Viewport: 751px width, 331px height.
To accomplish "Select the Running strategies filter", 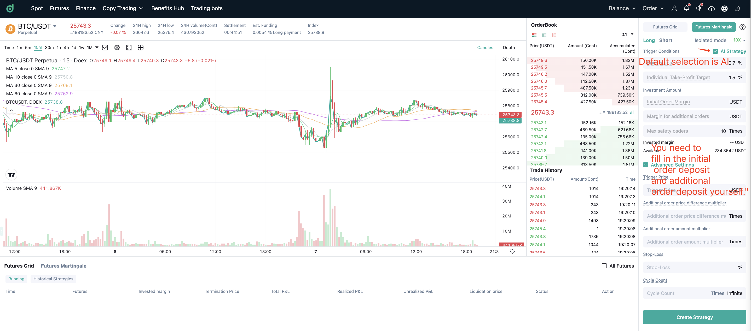I will tap(16, 279).
